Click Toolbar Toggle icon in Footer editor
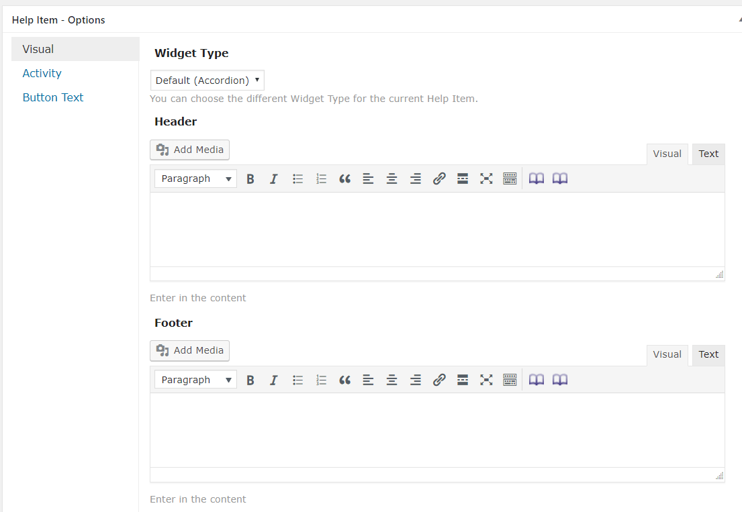Screen dimensions: 742x512 510,380
